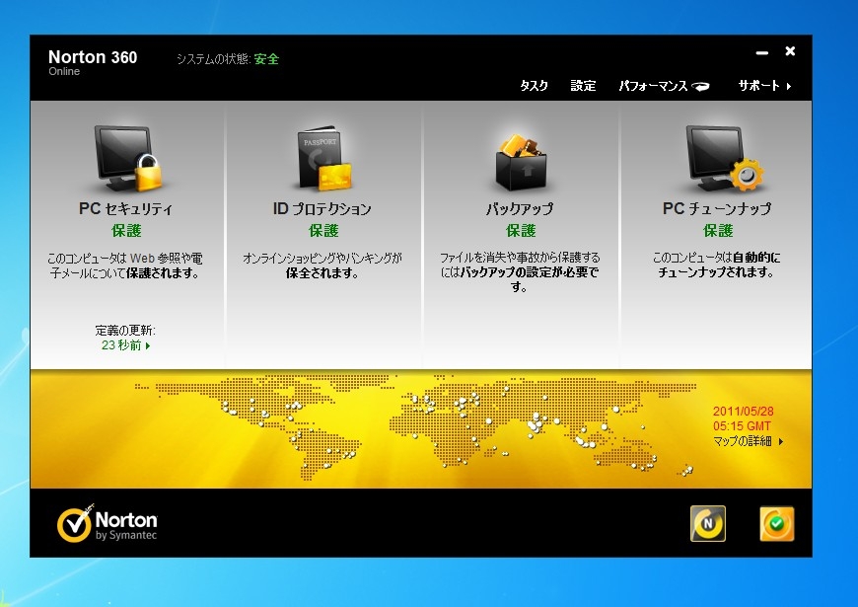Click 保護 status under PC チューンナップ

click(x=717, y=231)
